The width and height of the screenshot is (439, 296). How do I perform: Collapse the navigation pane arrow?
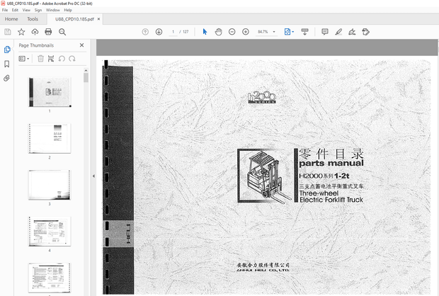(93, 176)
